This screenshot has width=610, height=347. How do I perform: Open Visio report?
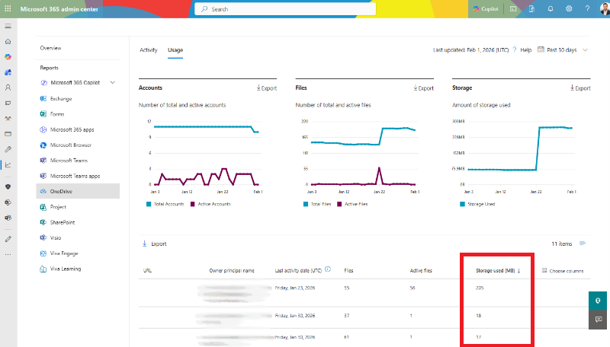point(56,238)
